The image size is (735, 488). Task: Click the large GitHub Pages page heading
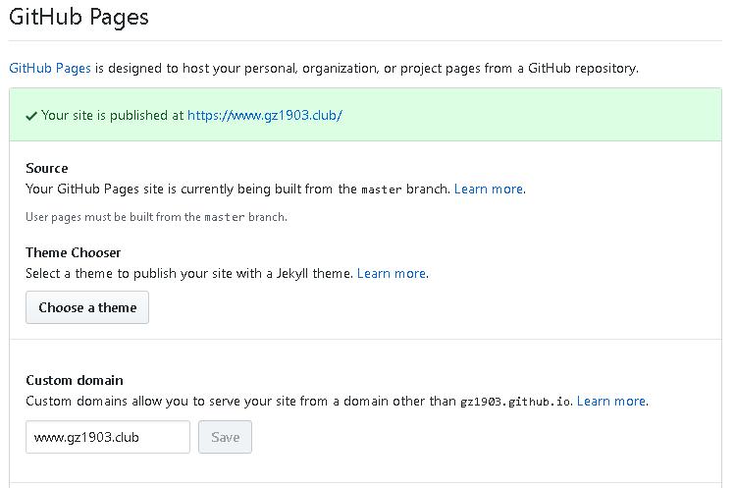79,17
